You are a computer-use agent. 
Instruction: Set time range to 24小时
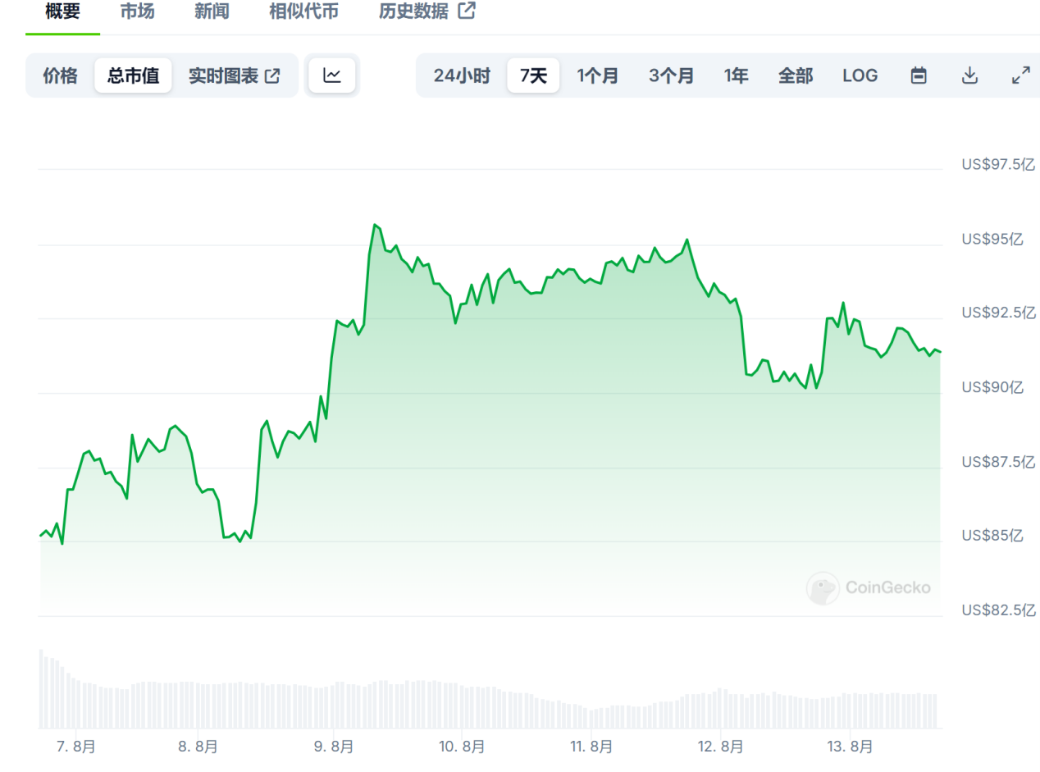462,75
